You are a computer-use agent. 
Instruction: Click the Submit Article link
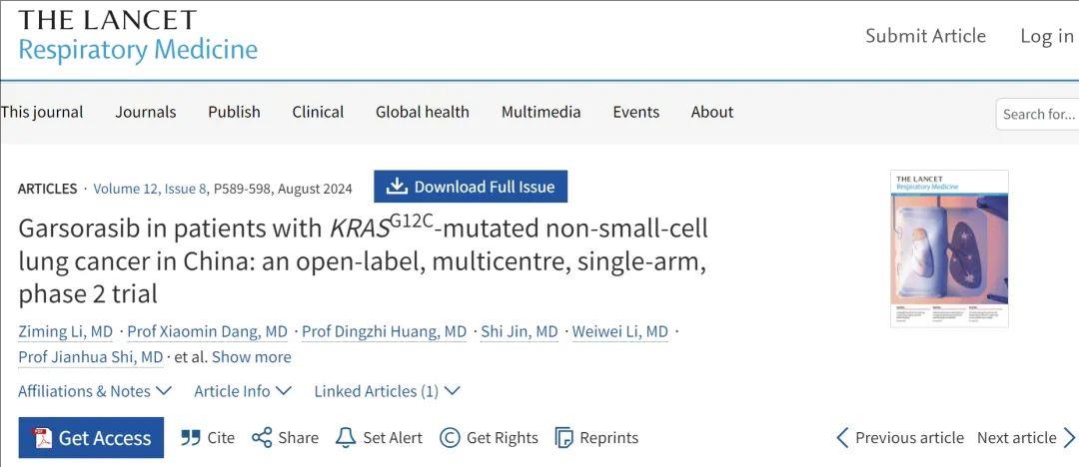[x=925, y=36]
